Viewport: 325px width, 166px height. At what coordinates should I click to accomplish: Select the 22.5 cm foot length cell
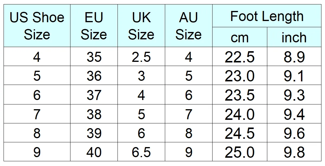point(239,57)
